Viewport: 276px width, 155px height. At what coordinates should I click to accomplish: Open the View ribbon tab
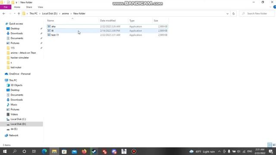click(40, 7)
